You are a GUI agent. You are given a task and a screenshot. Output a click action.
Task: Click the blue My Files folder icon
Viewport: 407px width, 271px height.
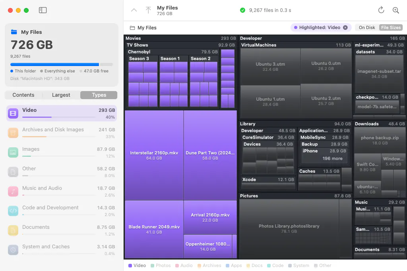(14, 32)
